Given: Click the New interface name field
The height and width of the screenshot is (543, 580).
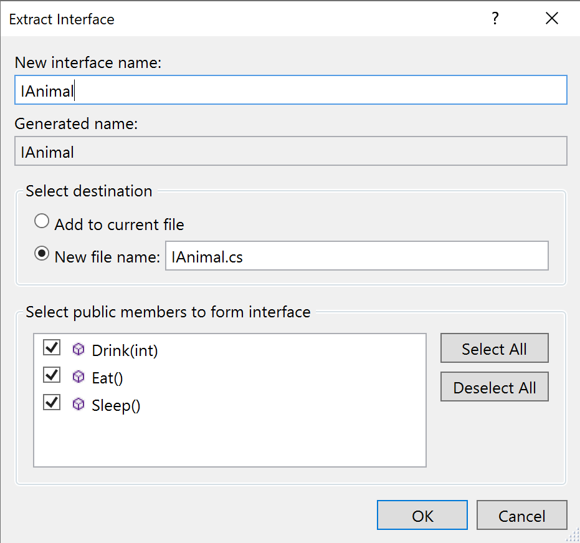Looking at the screenshot, I should [291, 89].
